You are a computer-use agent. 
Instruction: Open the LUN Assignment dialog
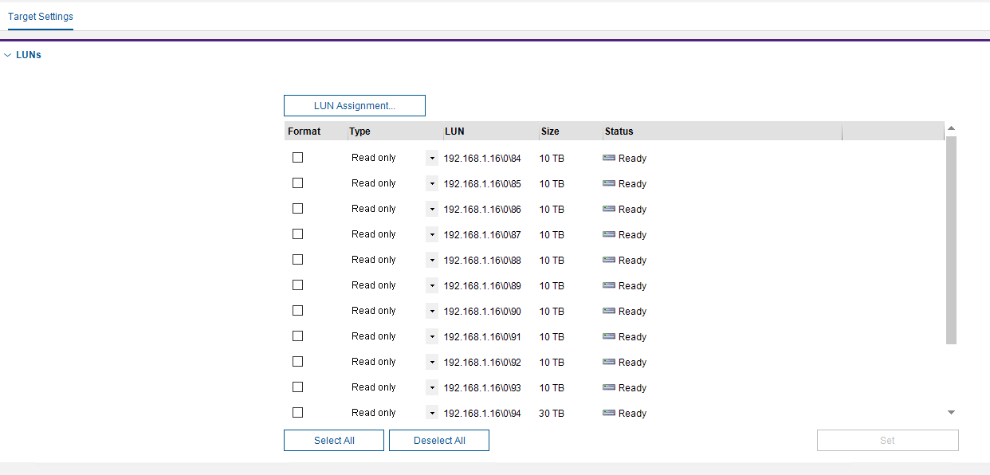pyautogui.click(x=355, y=106)
